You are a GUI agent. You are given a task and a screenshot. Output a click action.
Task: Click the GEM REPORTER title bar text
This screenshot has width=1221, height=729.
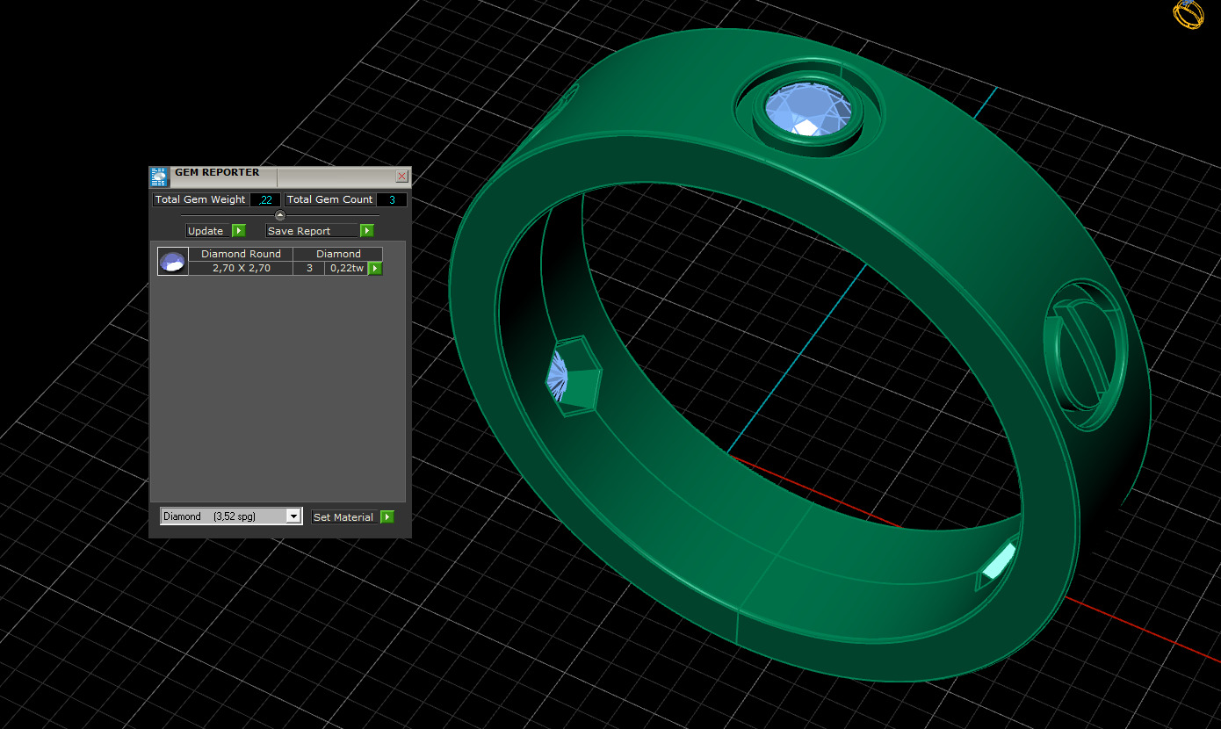[x=217, y=172]
